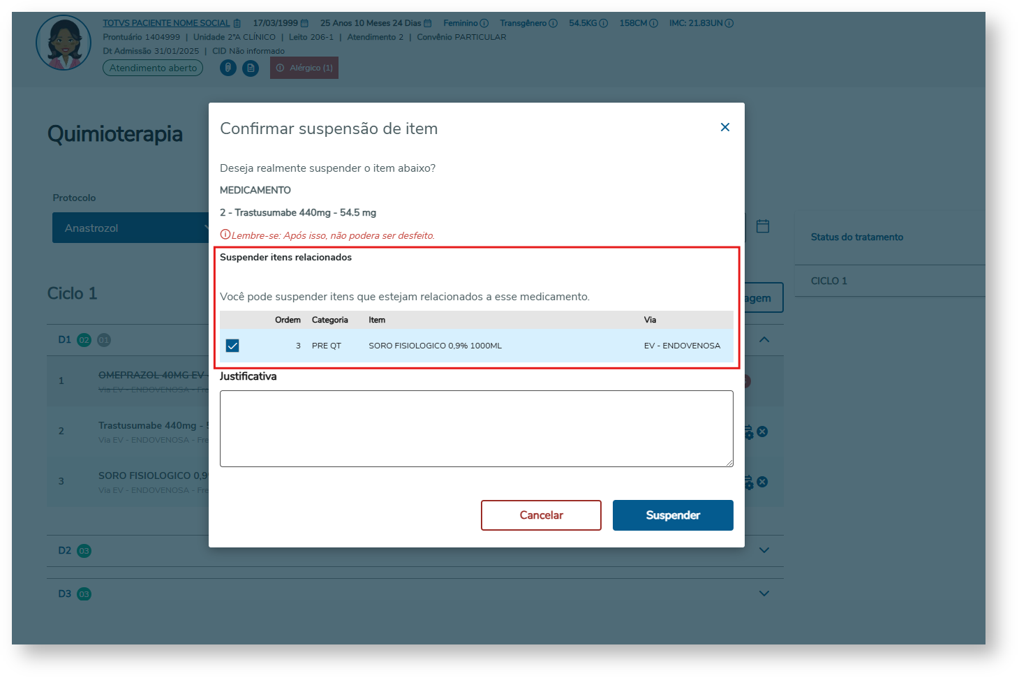Open the attachments paperclip icon
1019x678 pixels.
(x=228, y=68)
